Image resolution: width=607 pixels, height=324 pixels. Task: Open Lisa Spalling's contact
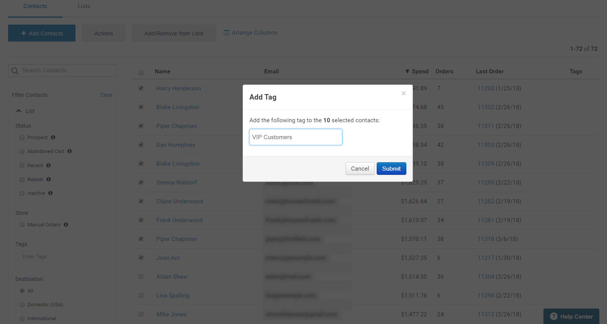coord(173,296)
